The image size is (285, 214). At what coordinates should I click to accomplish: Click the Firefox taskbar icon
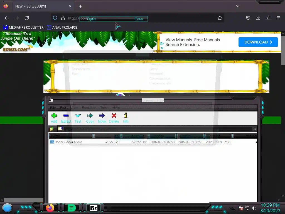coord(50,208)
